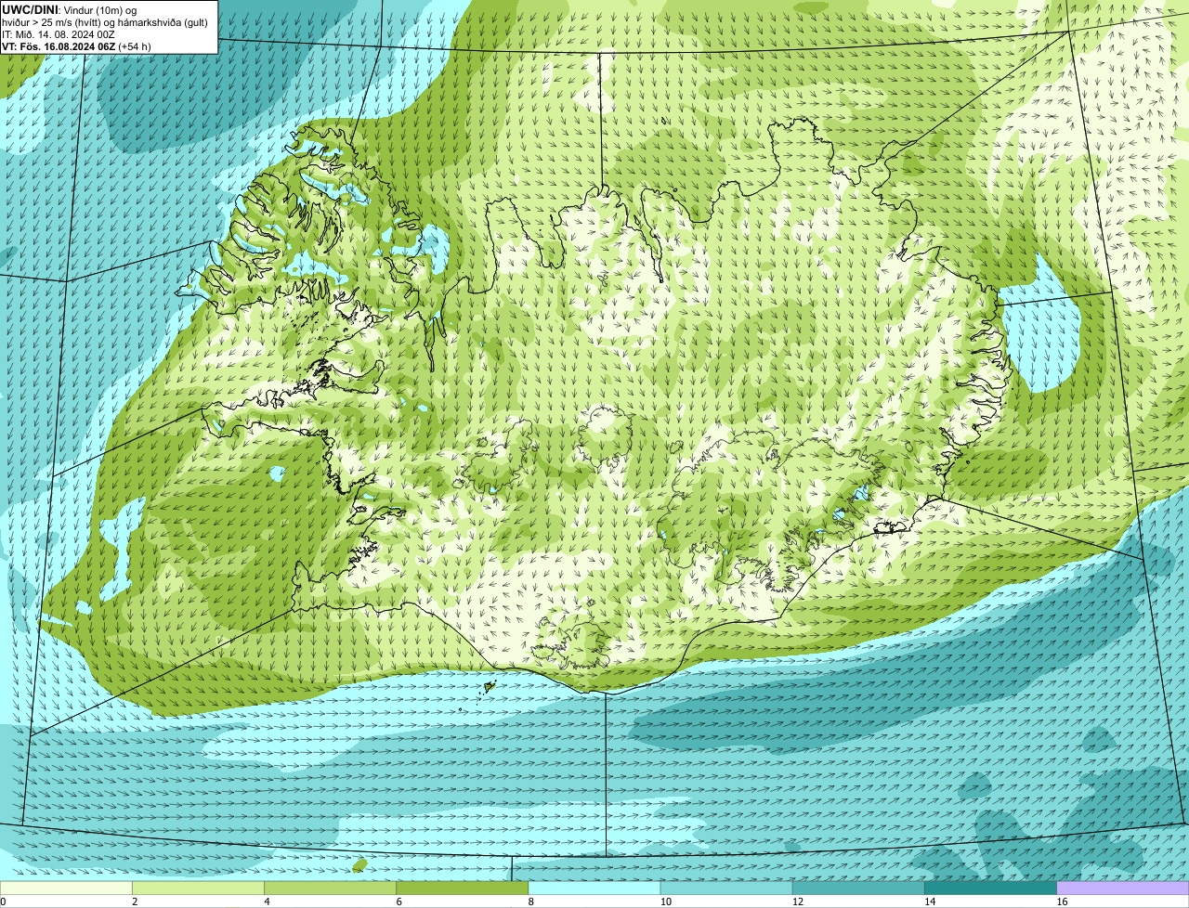The image size is (1189, 908).
Task: Click the pale yellow 0–2 color scale segment
Action: coord(66,888)
